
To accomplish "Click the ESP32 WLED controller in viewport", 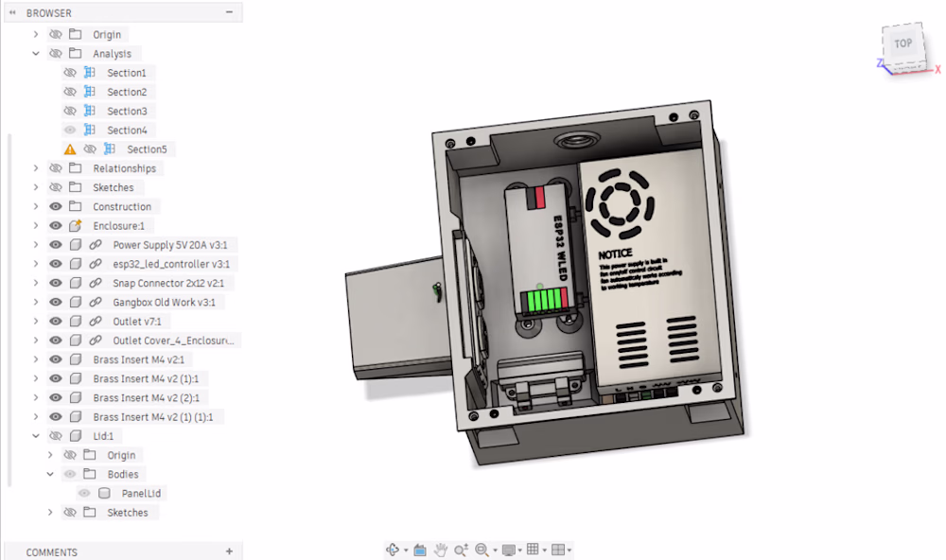I will 542,249.
